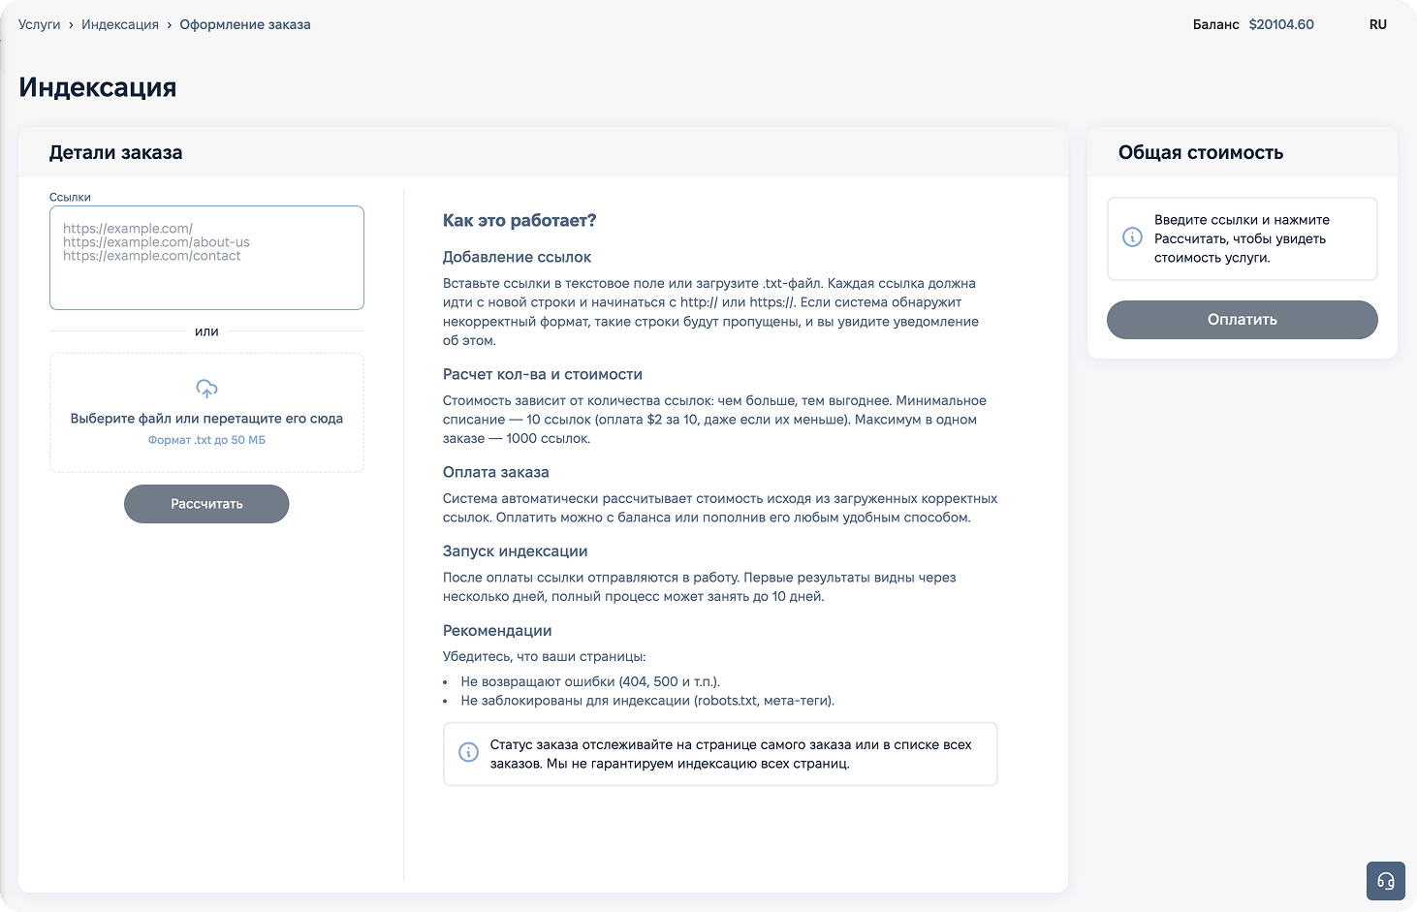1417x912 pixels.
Task: Click the info icon beside order status notice
Action: pyautogui.click(x=468, y=753)
